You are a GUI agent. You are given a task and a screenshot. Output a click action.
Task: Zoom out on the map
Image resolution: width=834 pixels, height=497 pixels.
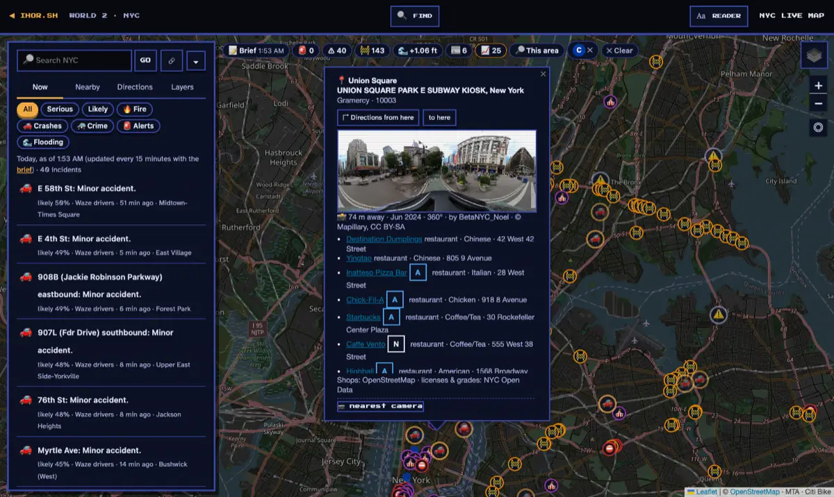tap(818, 103)
